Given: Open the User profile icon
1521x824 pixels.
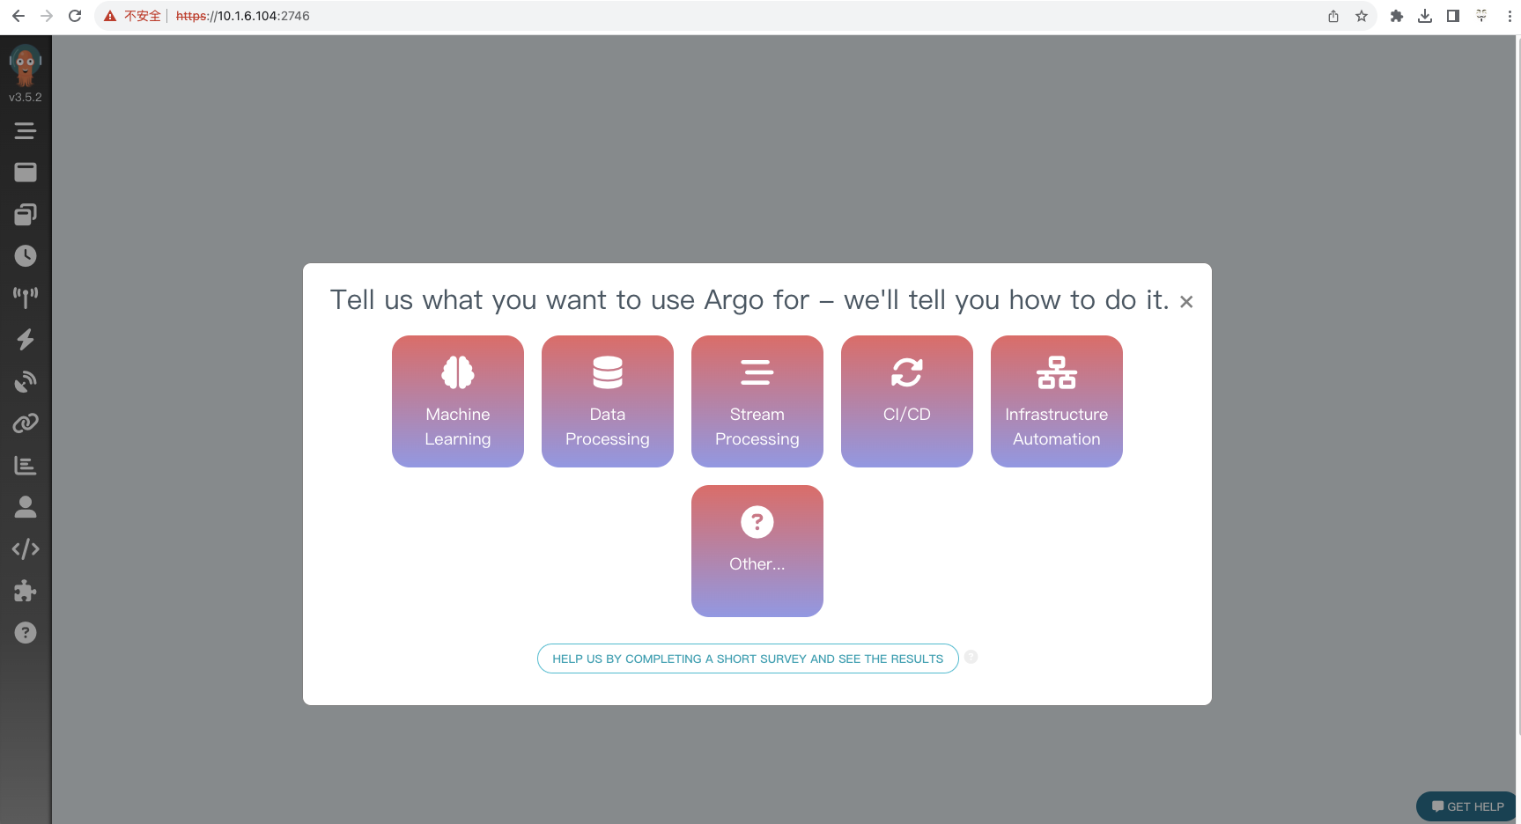Looking at the screenshot, I should click(26, 507).
